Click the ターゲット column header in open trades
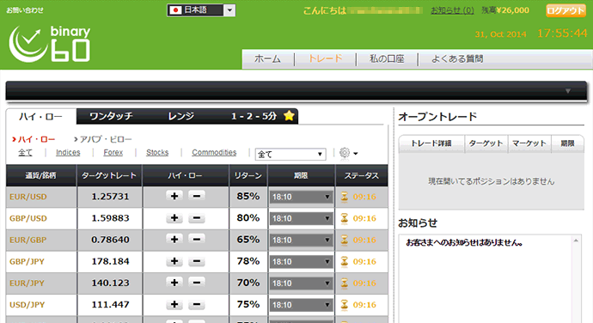 click(x=486, y=143)
